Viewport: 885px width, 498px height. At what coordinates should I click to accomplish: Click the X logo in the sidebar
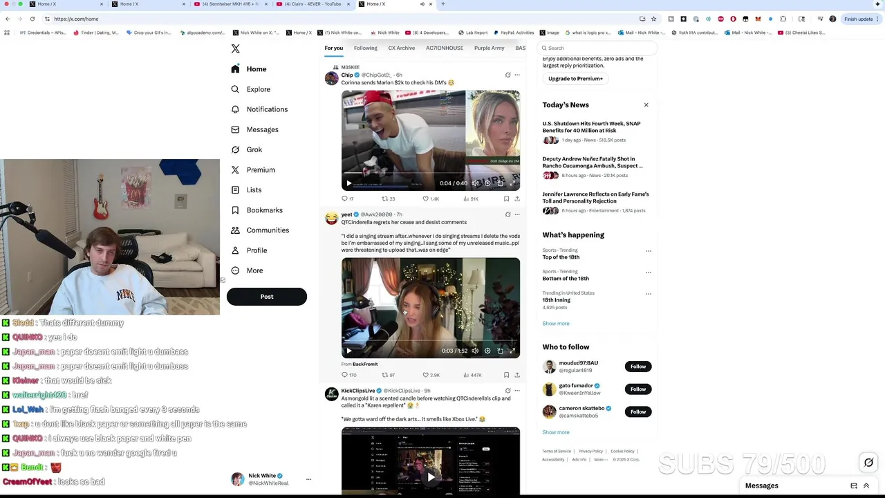click(x=235, y=48)
